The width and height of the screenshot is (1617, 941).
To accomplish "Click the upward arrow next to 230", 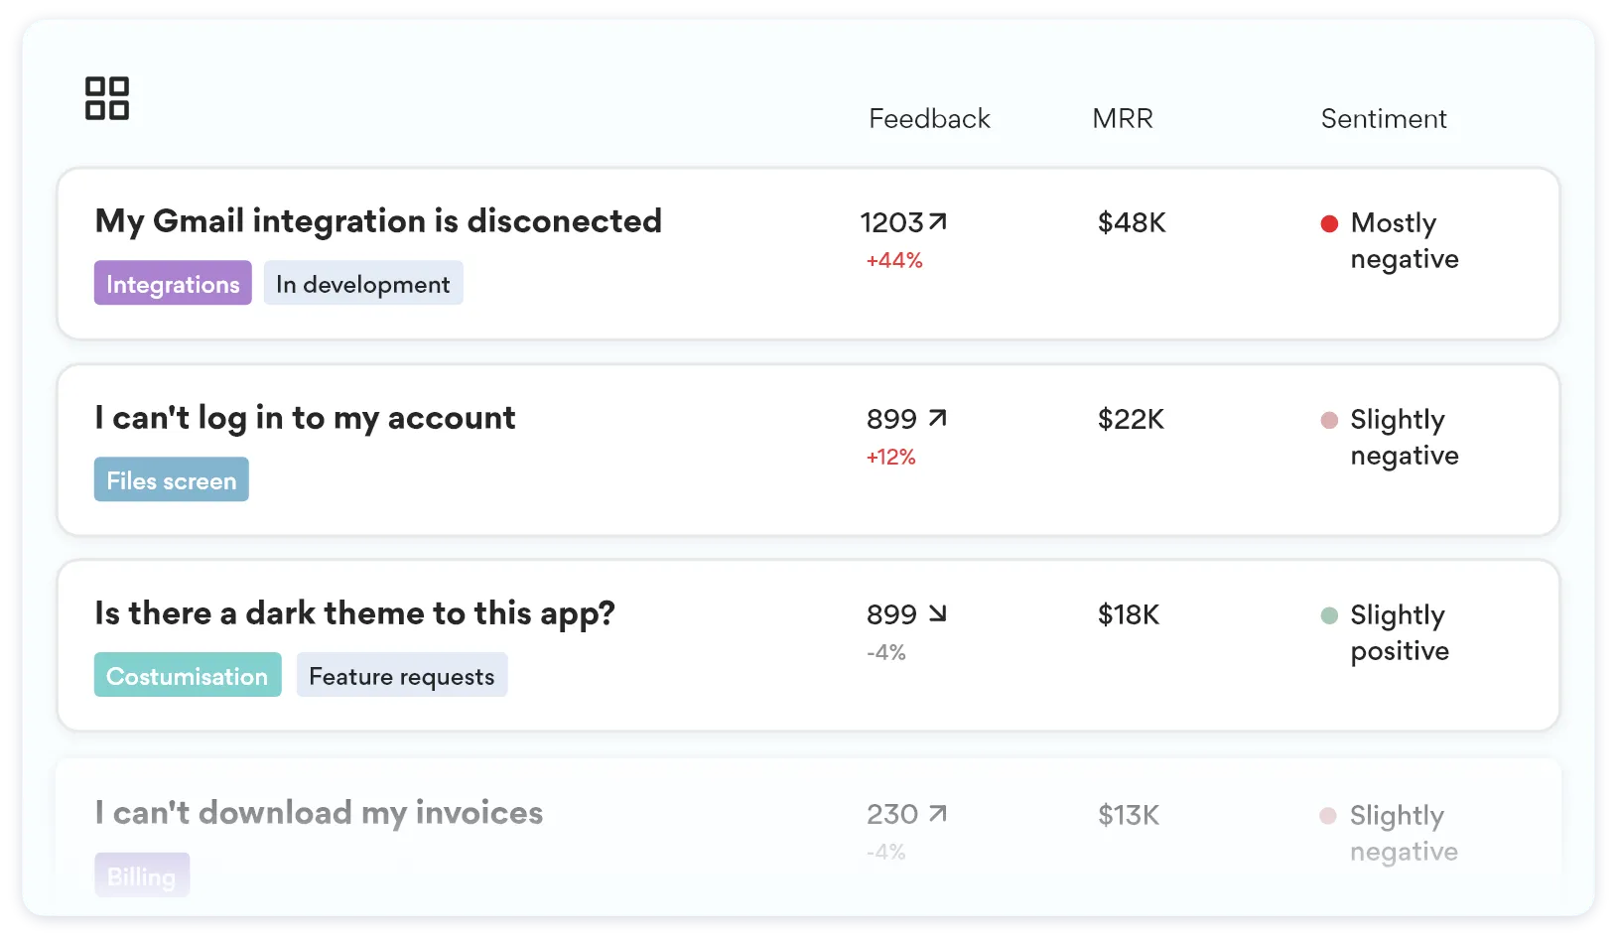I will [936, 812].
